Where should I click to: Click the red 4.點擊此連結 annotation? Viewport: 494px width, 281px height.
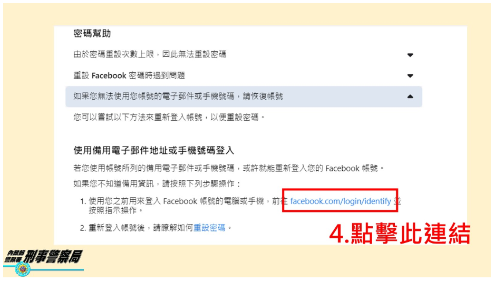click(x=400, y=234)
